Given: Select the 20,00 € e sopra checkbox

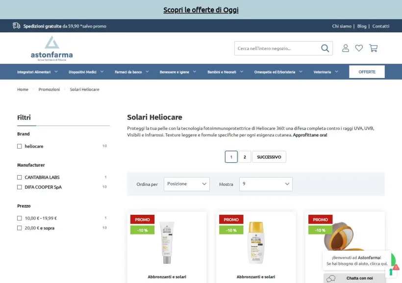Looking at the screenshot, I should [20, 228].
